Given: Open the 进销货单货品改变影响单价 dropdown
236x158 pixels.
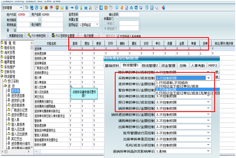Looking at the screenshot, I should [x=208, y=151].
